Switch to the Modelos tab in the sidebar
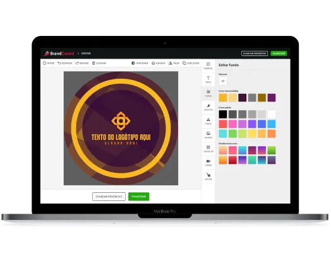This screenshot has width=331, height=264. pyautogui.click(x=208, y=66)
